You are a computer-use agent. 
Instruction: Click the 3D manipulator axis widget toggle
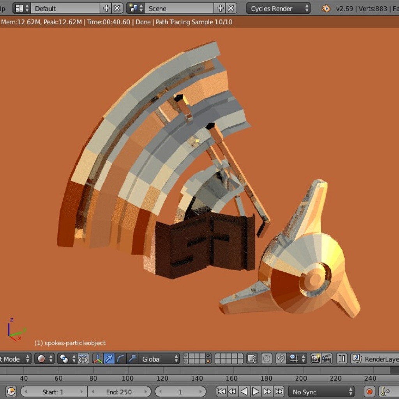pyautogui.click(x=97, y=359)
